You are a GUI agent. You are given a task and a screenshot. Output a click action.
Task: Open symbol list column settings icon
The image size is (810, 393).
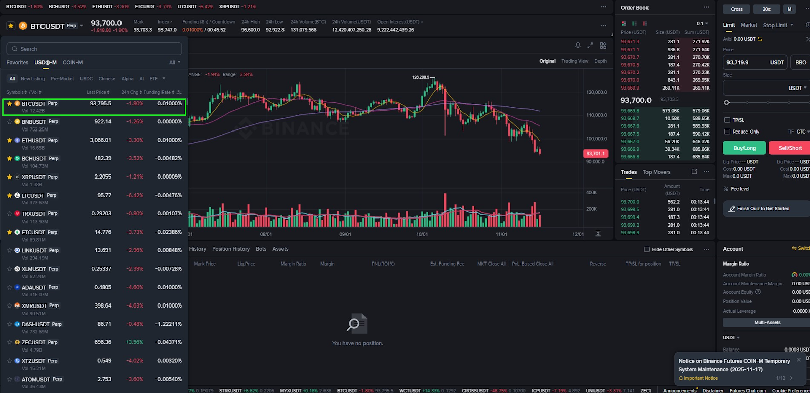[179, 92]
